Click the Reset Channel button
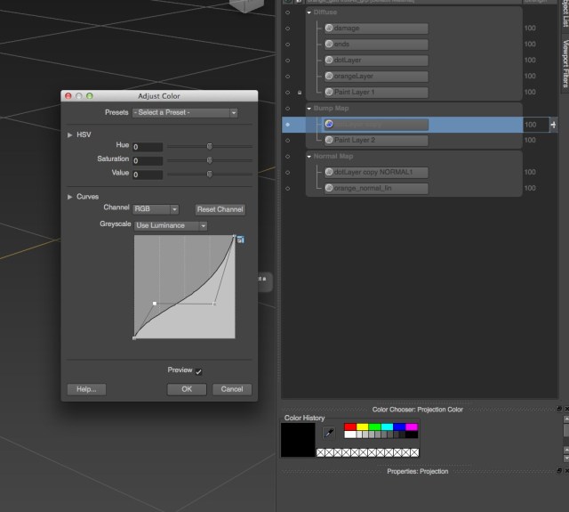 [x=220, y=209]
